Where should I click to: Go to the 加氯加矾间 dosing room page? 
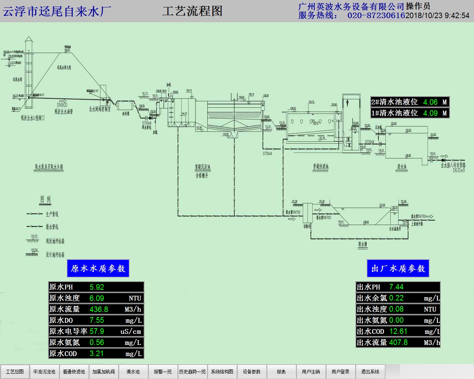click(x=104, y=372)
